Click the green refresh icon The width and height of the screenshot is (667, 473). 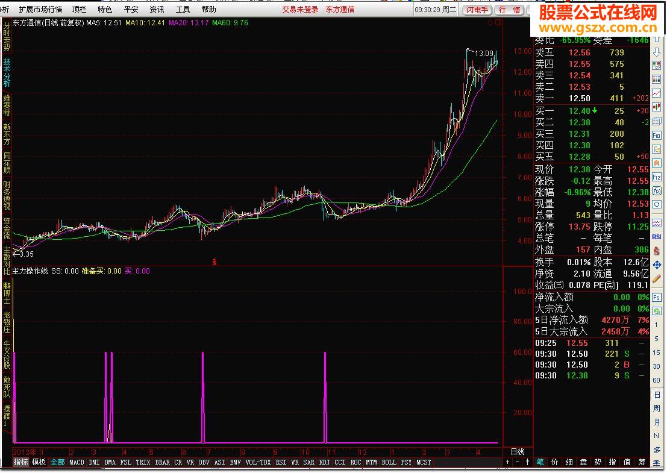[x=656, y=311]
